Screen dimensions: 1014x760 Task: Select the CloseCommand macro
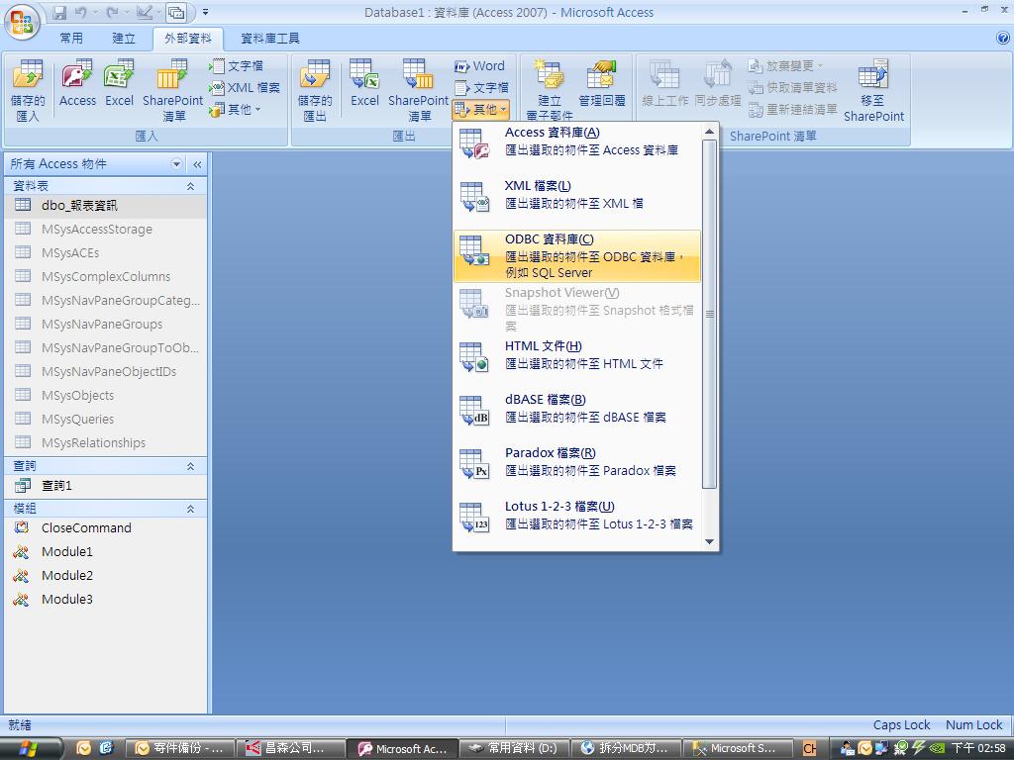pyautogui.click(x=106, y=528)
